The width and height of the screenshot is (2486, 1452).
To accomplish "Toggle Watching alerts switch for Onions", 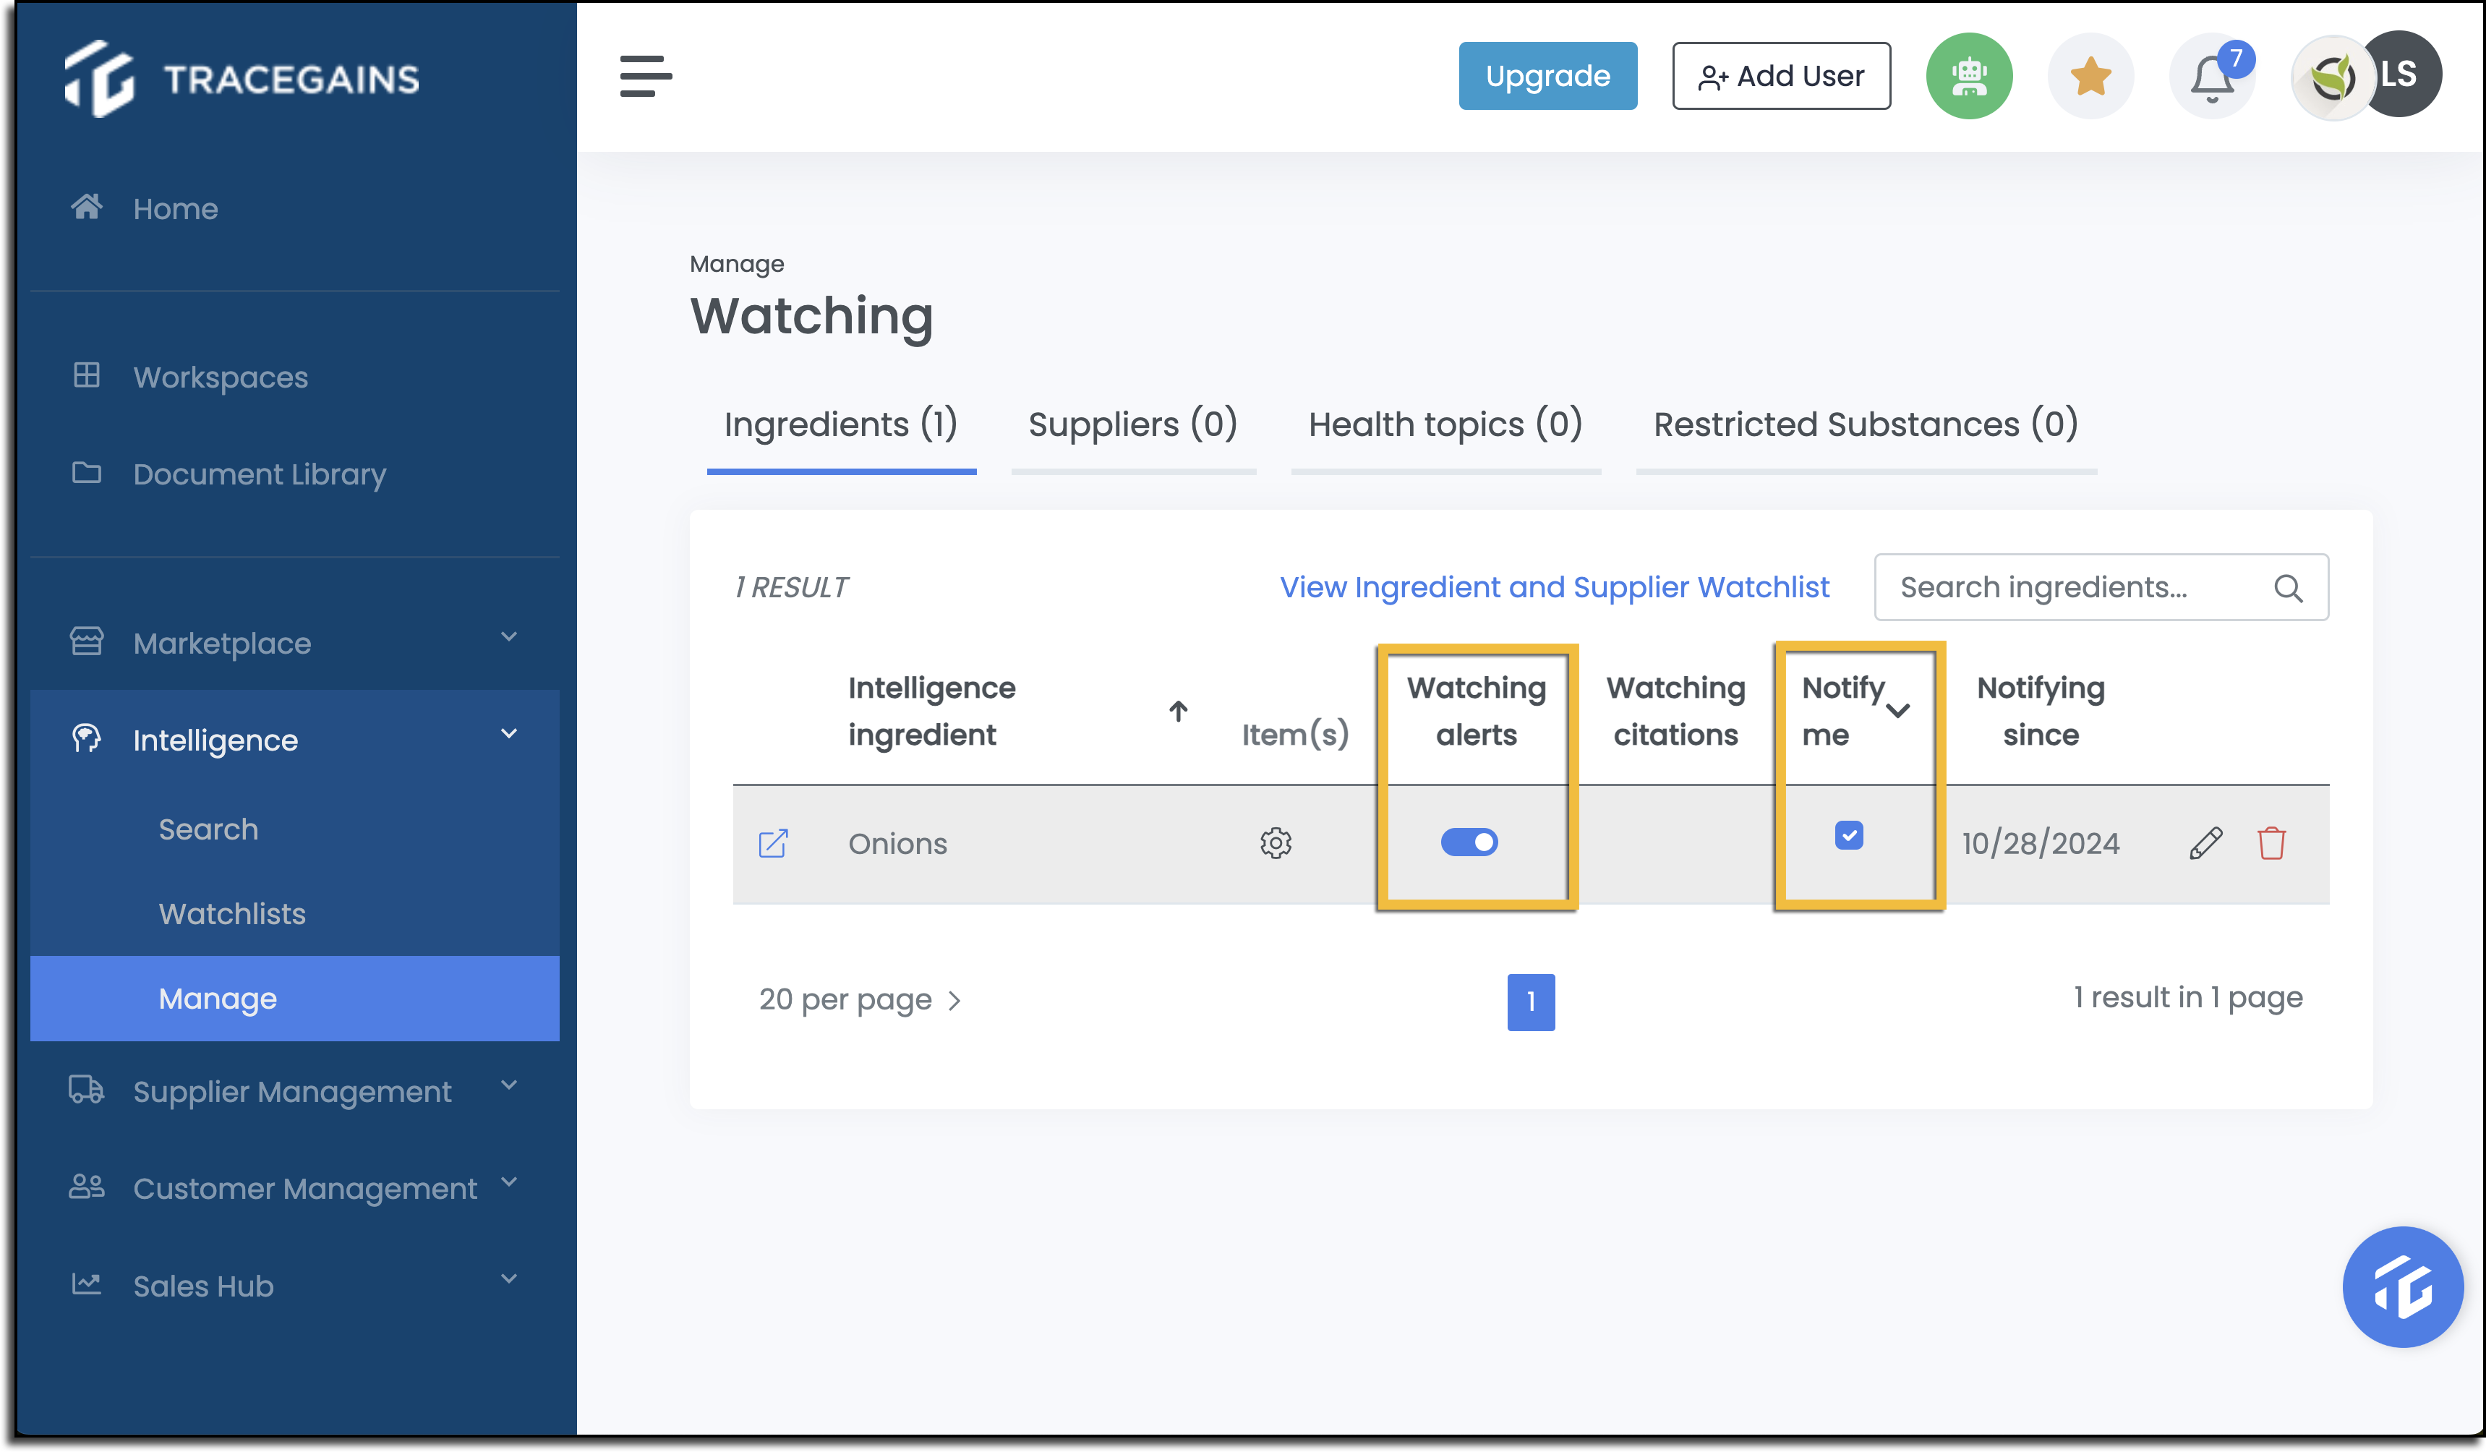I will pos(1469,842).
